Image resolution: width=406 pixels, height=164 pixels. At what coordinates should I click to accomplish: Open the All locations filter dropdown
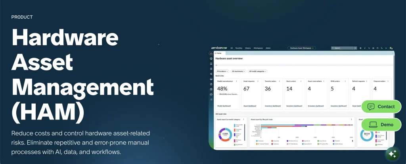coord(222,71)
